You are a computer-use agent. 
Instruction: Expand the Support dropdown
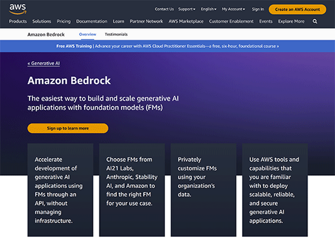coord(186,9)
